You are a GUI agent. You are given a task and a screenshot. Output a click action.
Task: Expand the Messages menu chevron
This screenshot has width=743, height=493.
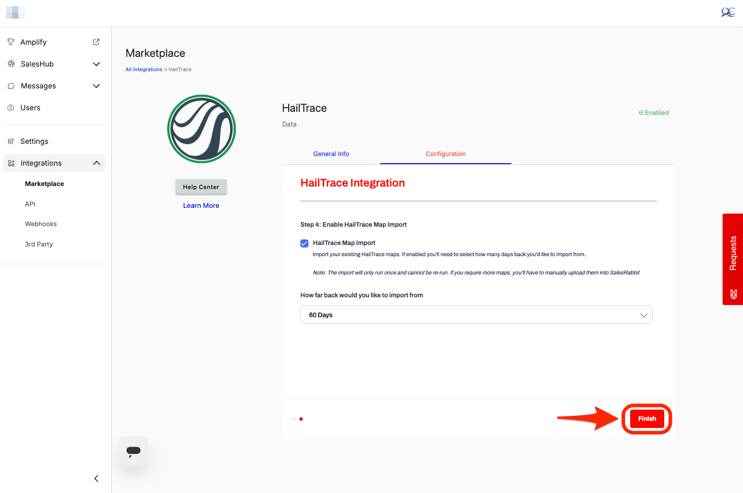96,86
